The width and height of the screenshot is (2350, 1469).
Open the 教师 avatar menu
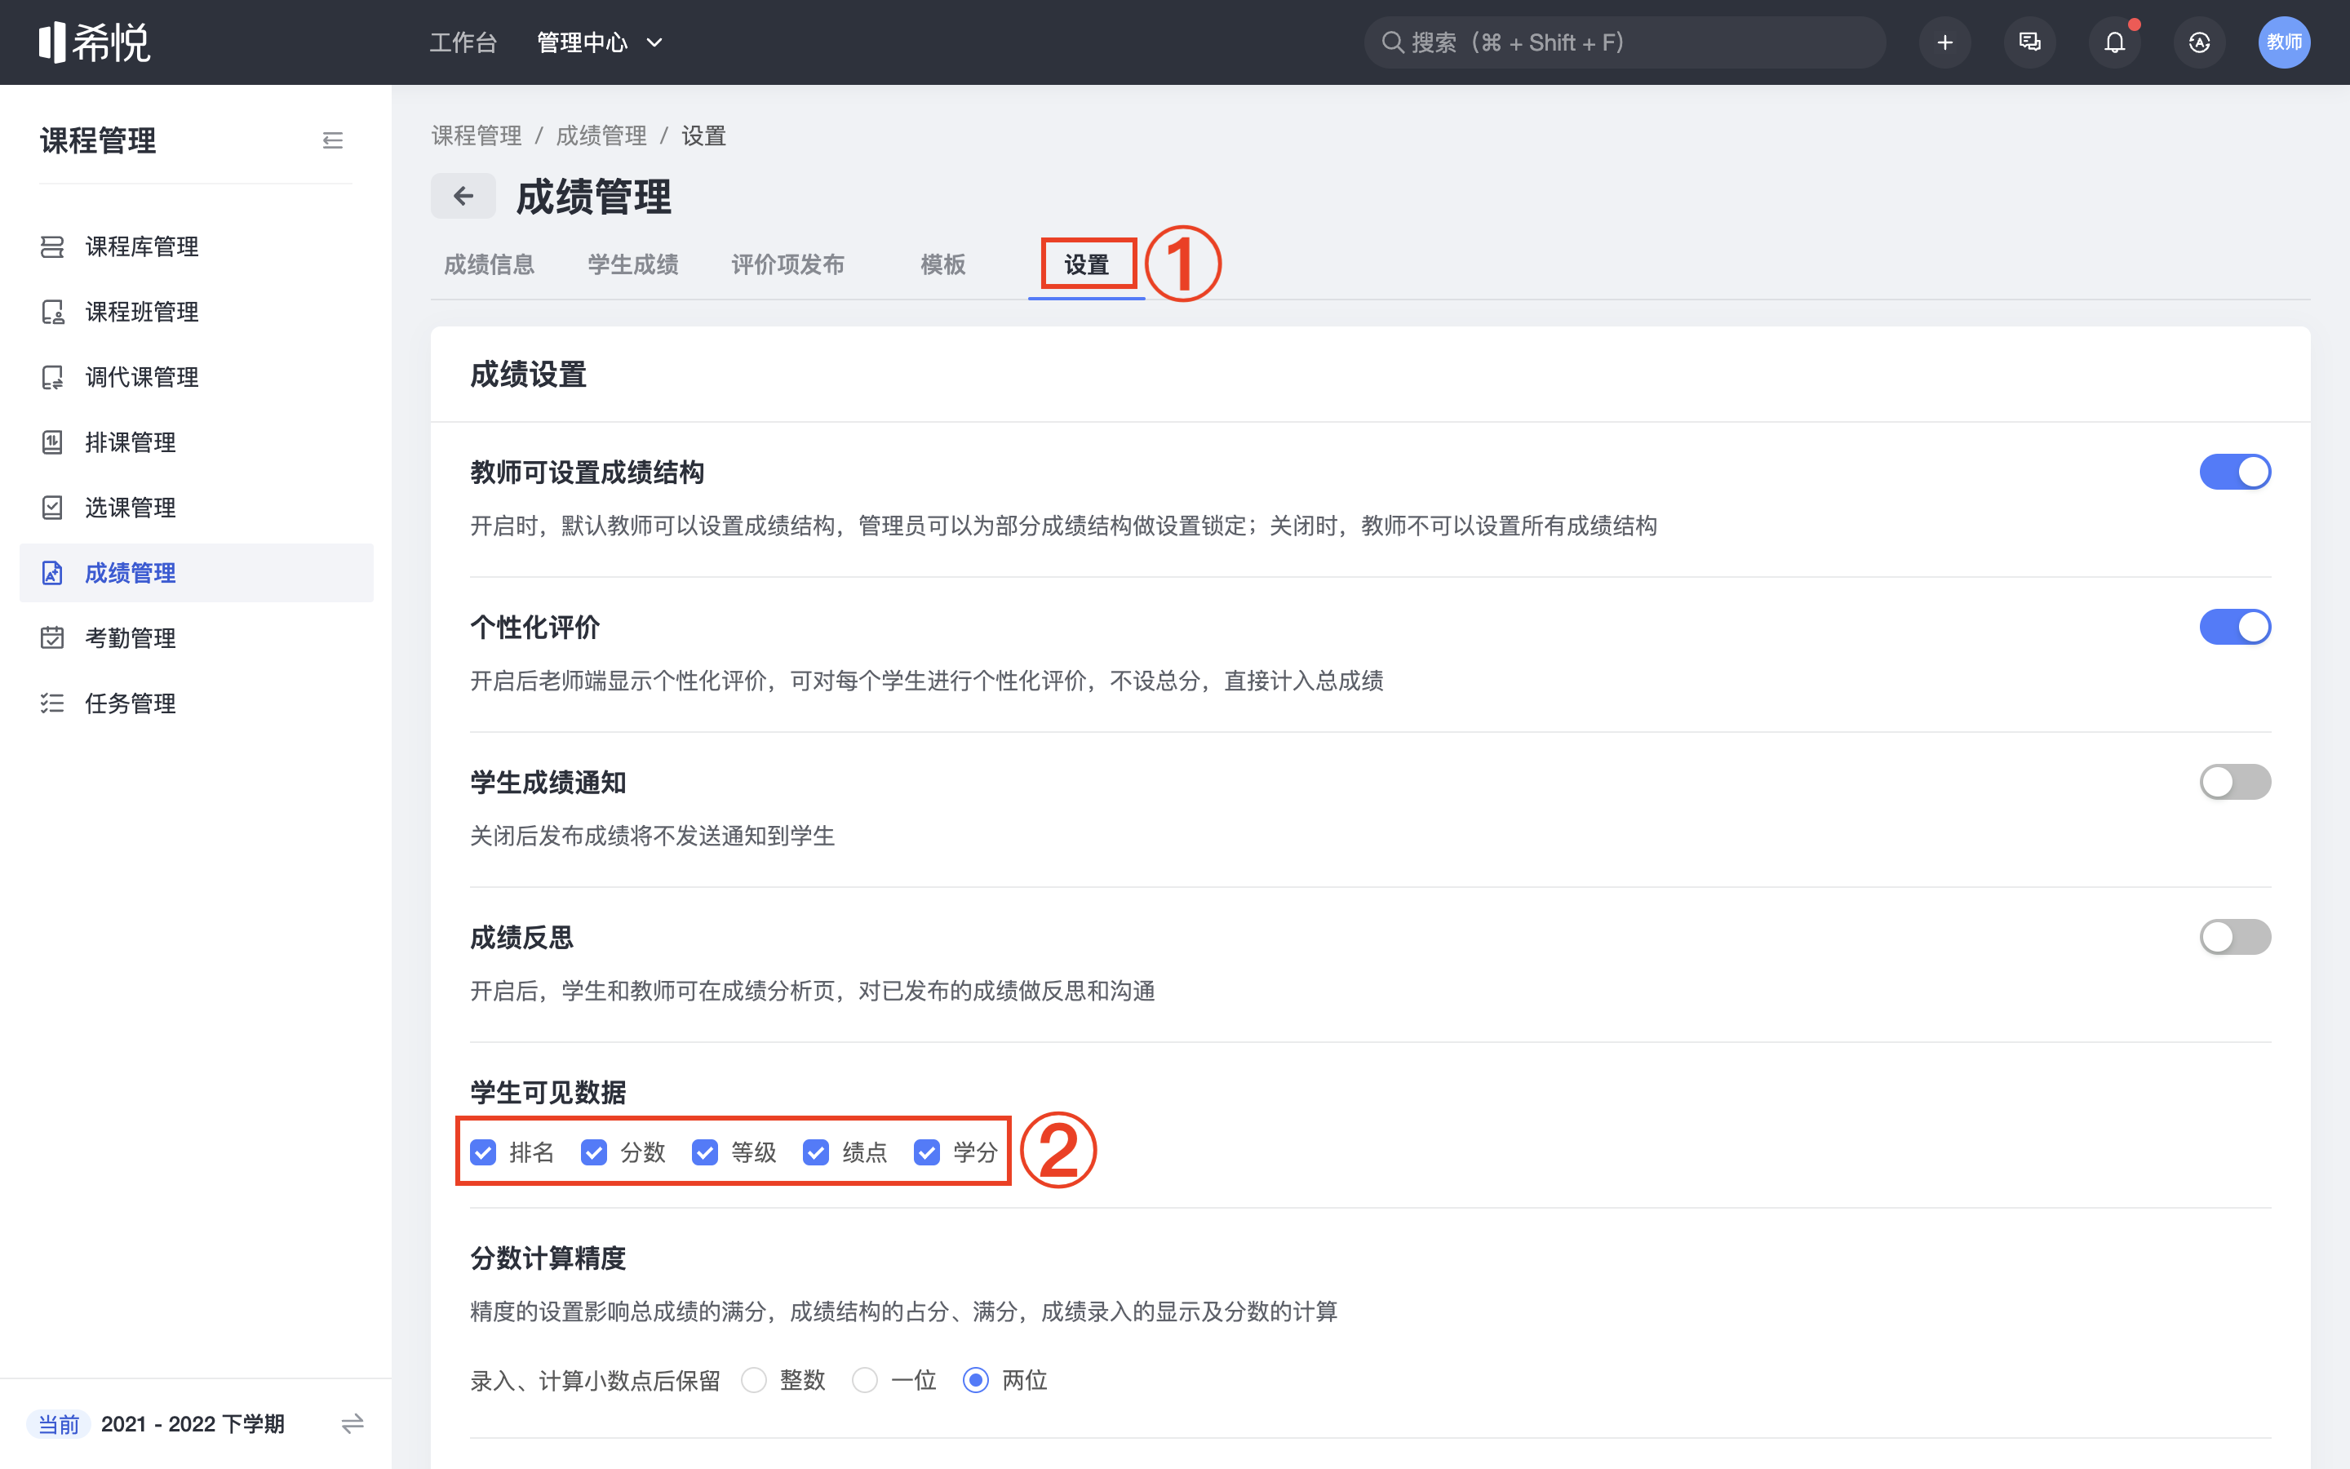(2284, 42)
